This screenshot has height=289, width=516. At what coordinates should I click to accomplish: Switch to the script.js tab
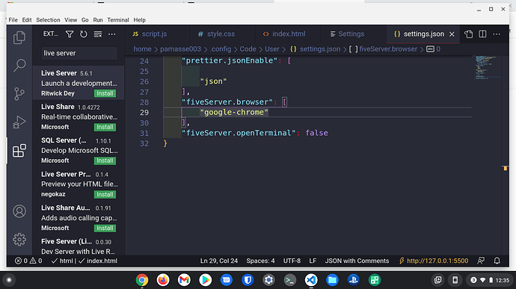(157, 34)
